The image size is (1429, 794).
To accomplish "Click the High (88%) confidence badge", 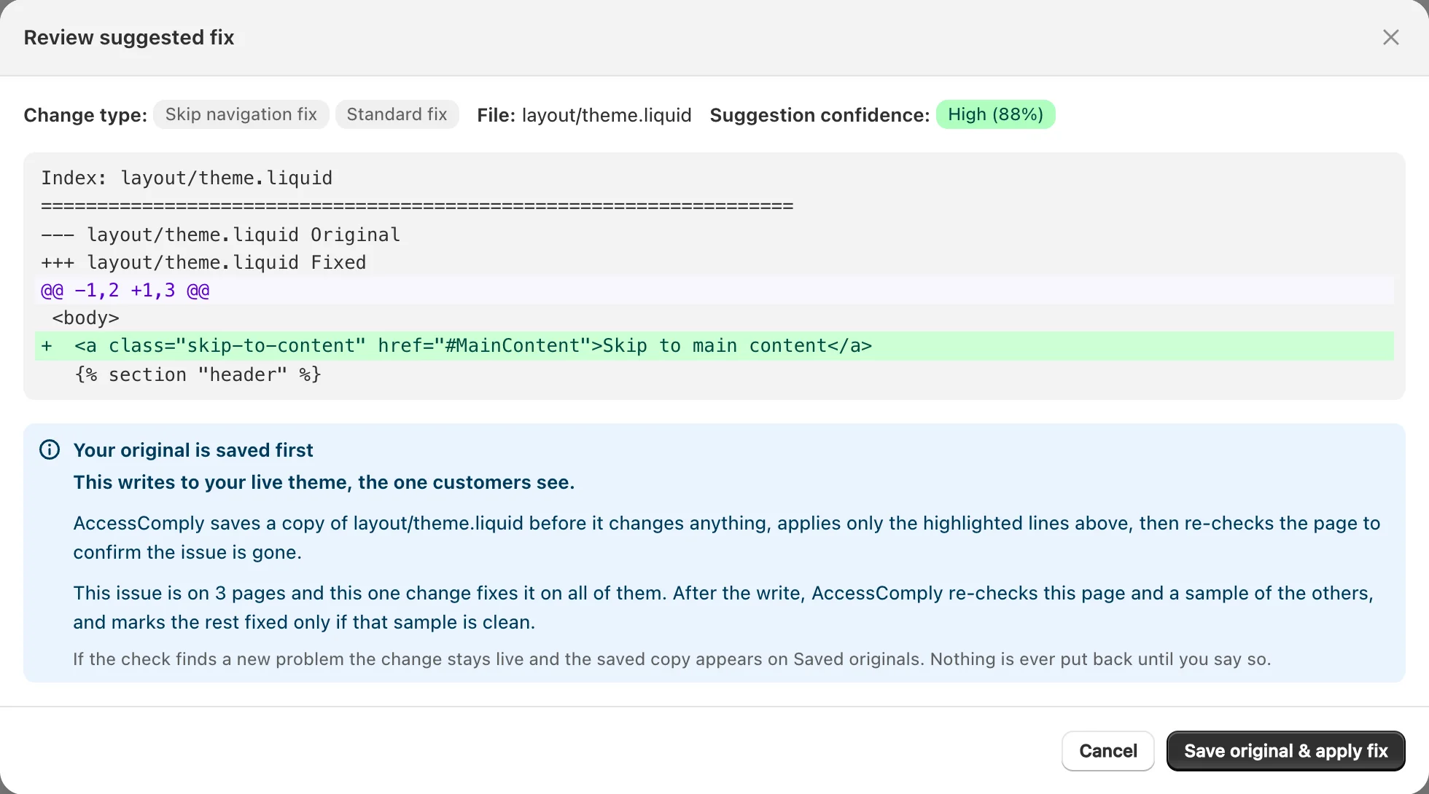I will pos(995,114).
